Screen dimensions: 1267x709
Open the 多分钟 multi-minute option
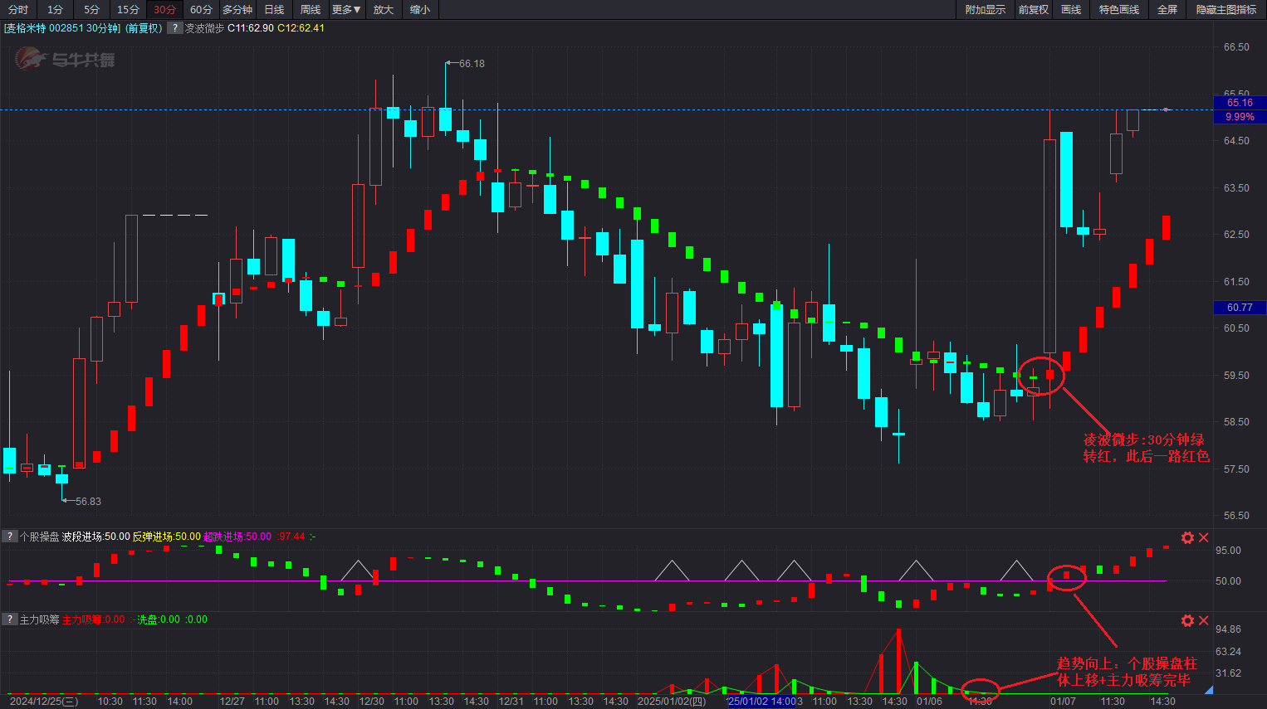tap(237, 10)
